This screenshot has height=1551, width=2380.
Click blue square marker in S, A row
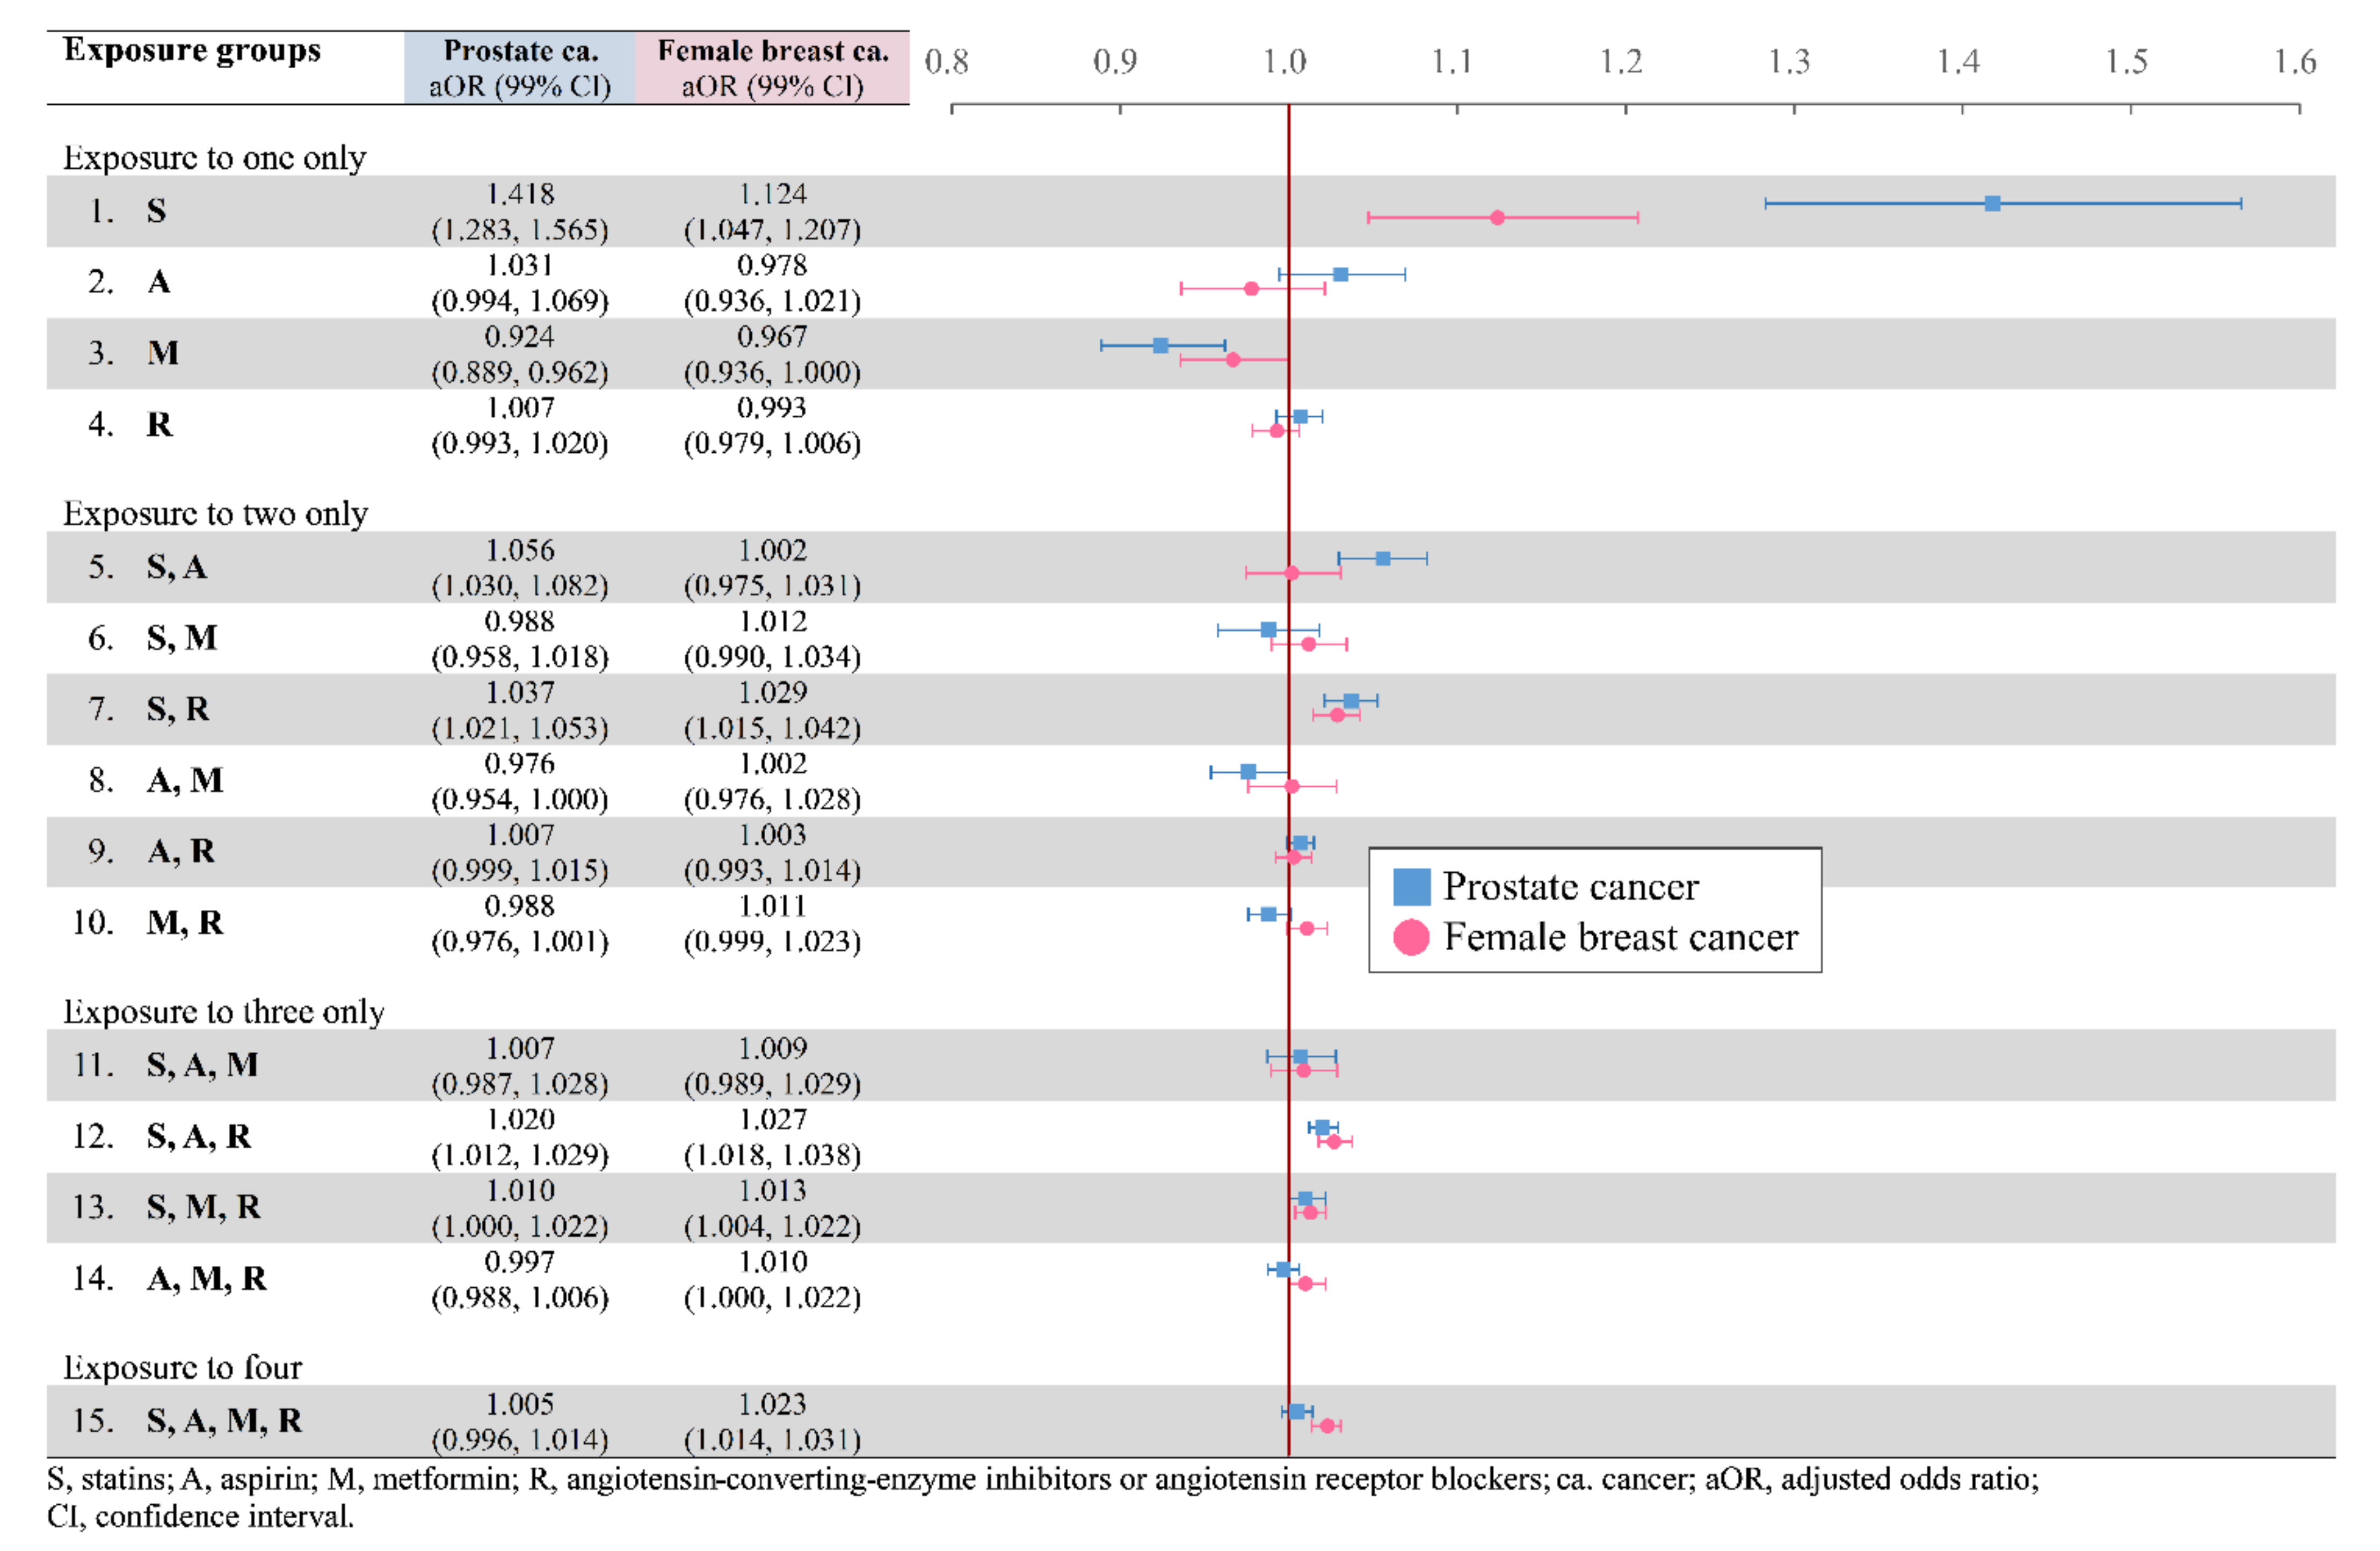(x=1383, y=559)
